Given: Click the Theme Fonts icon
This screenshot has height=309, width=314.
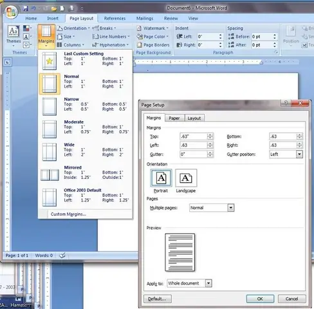Looking at the screenshot, I should coord(26,37).
